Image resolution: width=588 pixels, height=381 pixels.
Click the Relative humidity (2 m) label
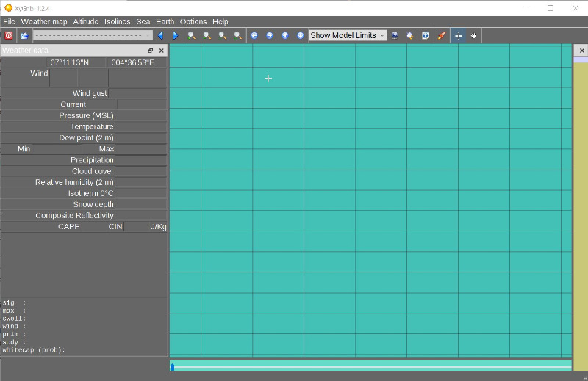tap(74, 182)
